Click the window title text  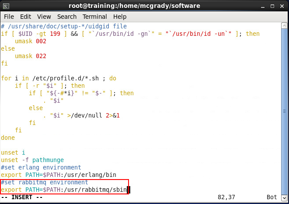click(x=134, y=6)
